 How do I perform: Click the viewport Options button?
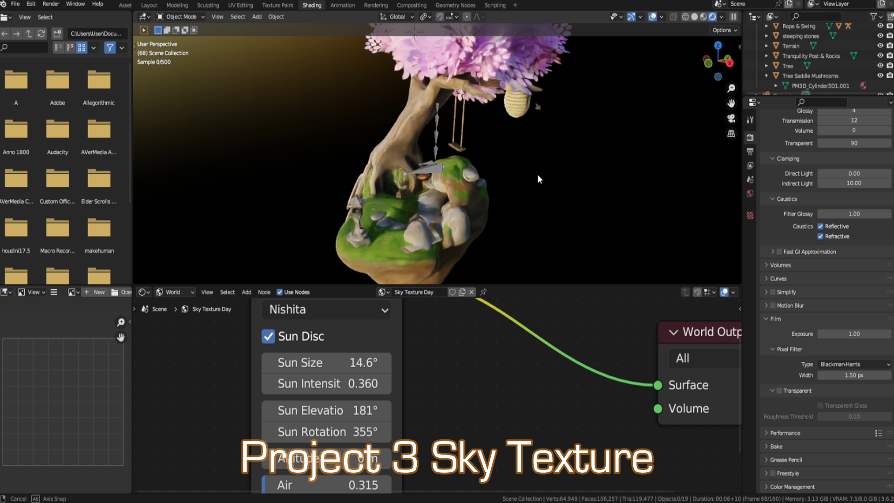(x=725, y=30)
